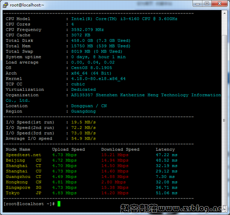Maximize the root@localhost terminal window
Screen dimensions: 230x215
pyautogui.click(x=207, y=4)
